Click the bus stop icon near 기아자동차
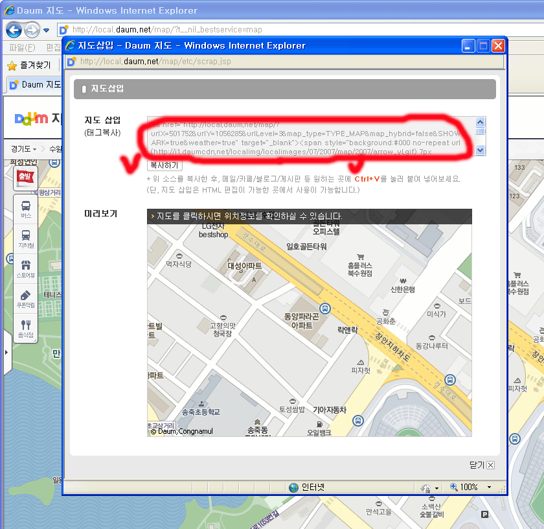 tap(358, 421)
